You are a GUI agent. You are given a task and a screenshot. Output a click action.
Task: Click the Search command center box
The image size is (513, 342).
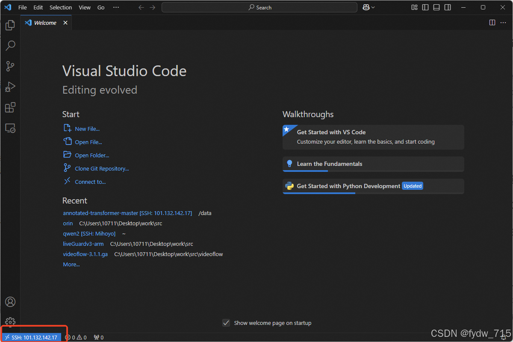coord(259,7)
